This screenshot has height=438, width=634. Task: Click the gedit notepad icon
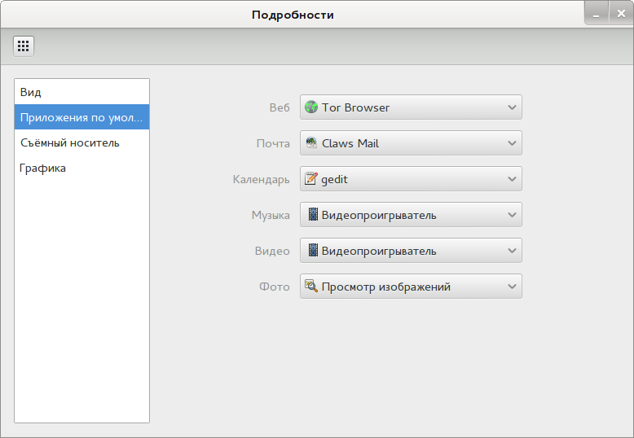[x=311, y=178]
